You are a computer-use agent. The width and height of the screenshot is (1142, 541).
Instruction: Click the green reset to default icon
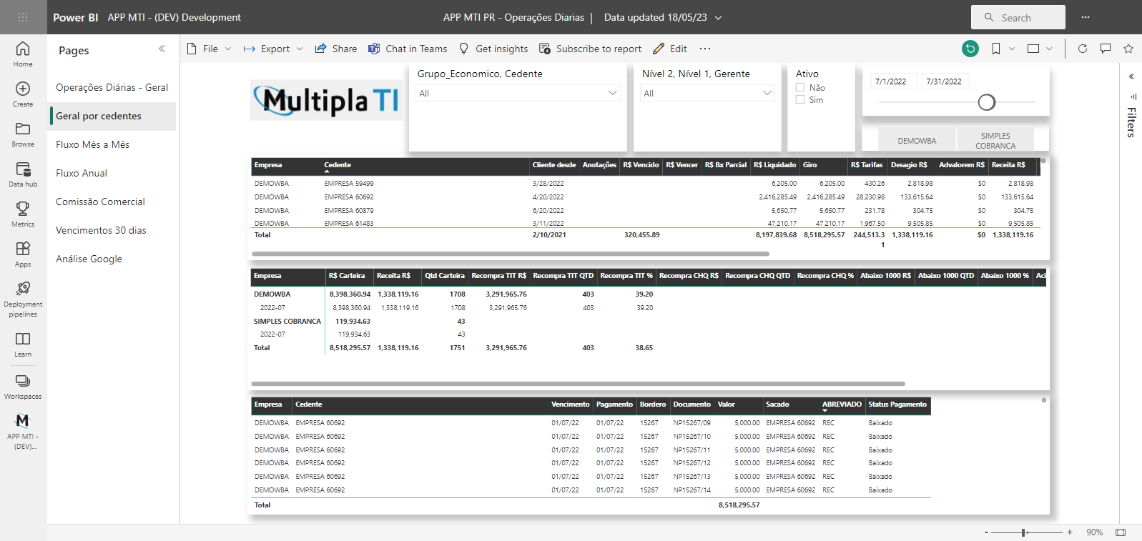point(970,49)
